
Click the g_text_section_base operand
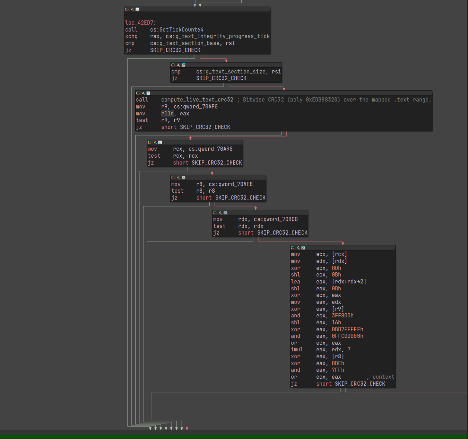(x=189, y=43)
